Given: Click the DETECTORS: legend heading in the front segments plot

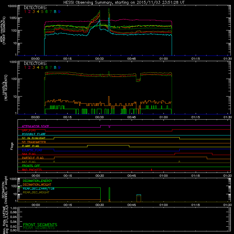Looking at the screenshot, I should coord(35,8).
